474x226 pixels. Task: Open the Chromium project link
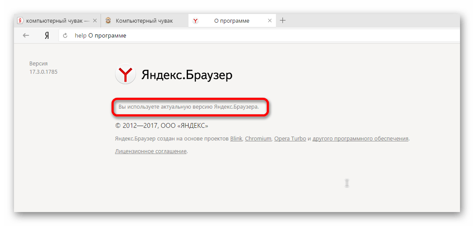tap(258, 139)
